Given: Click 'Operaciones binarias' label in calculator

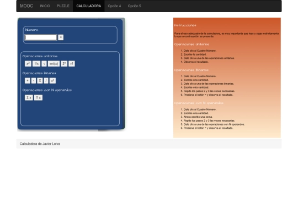Looking at the screenshot, I should coord(39,73).
